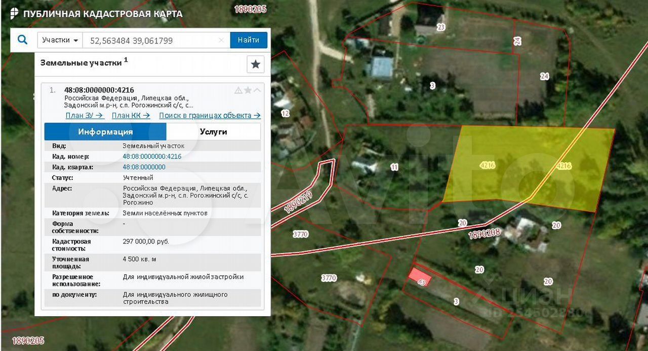
Task: Follow the Поиск в границах объекта link
Action: (x=210, y=115)
